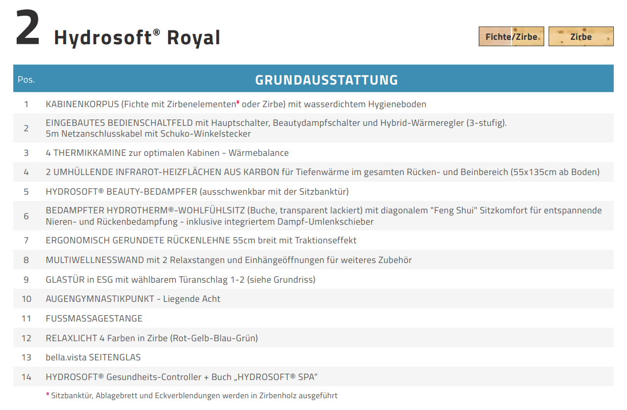Click the GRUNDAUSSTATTUNG table header
627x410 pixels.
(326, 80)
